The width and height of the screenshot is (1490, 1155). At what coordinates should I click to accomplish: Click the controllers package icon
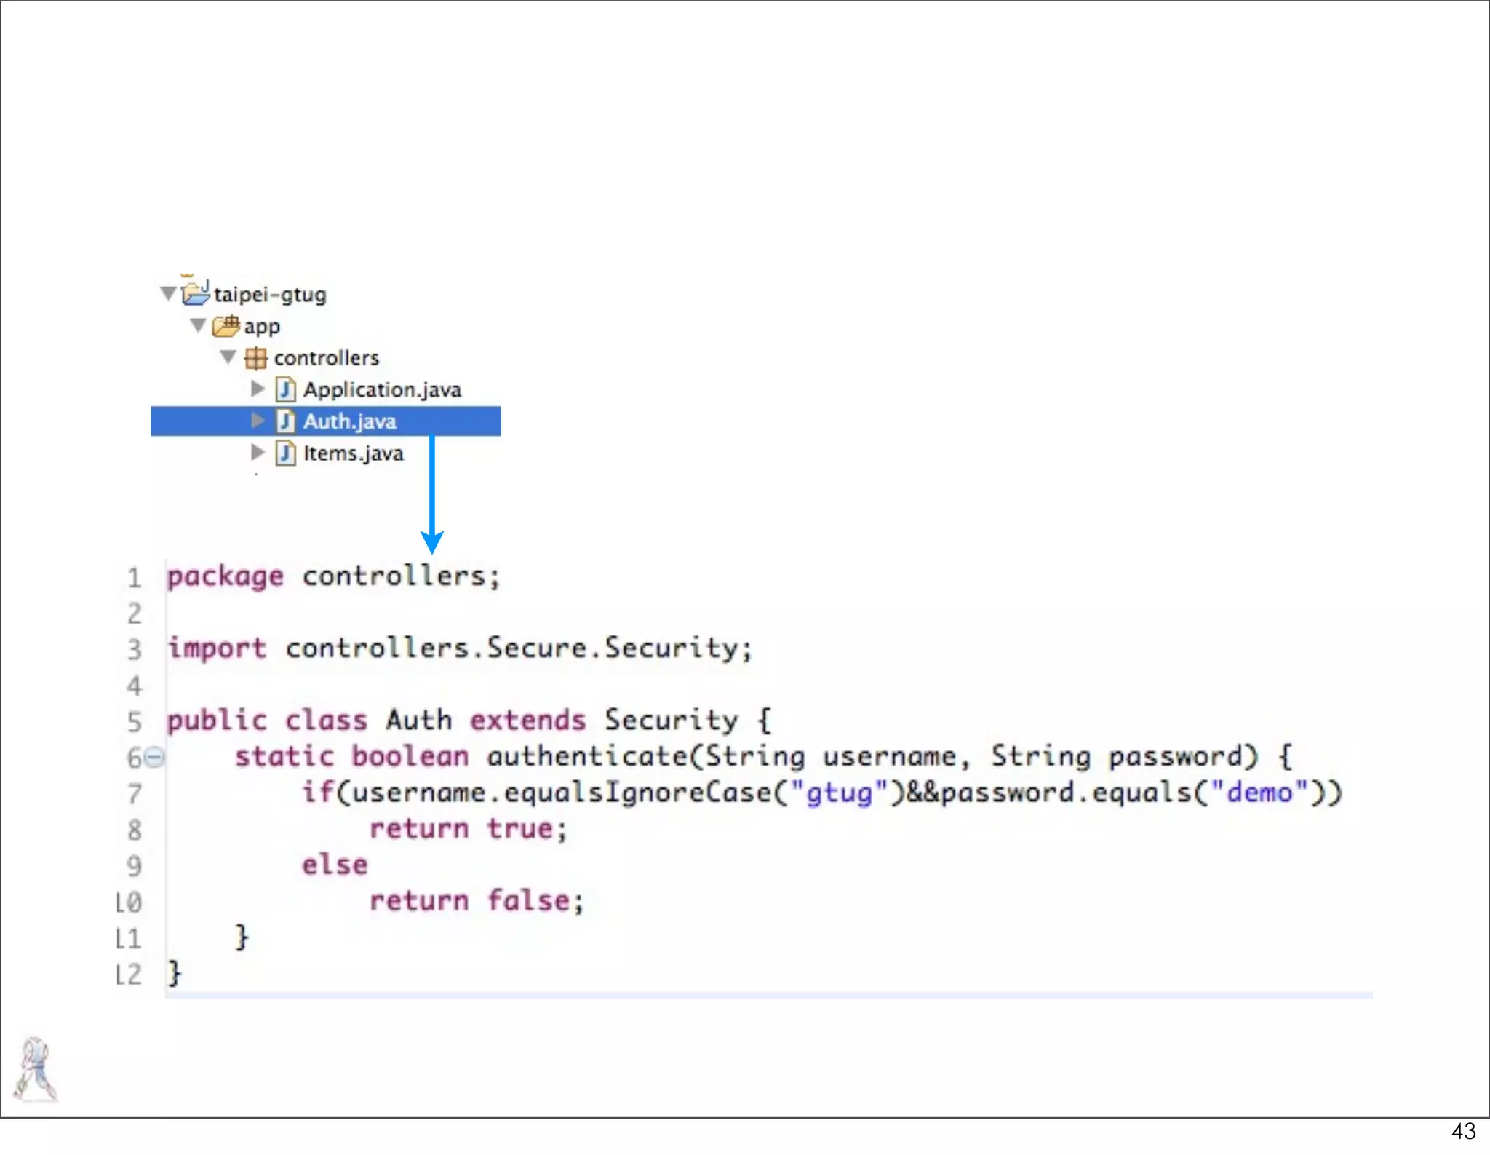pos(255,358)
